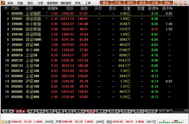Click the tab bar scrollbar thumb
Image resolution: width=189 pixels, height=124 pixels.
tap(168, 111)
